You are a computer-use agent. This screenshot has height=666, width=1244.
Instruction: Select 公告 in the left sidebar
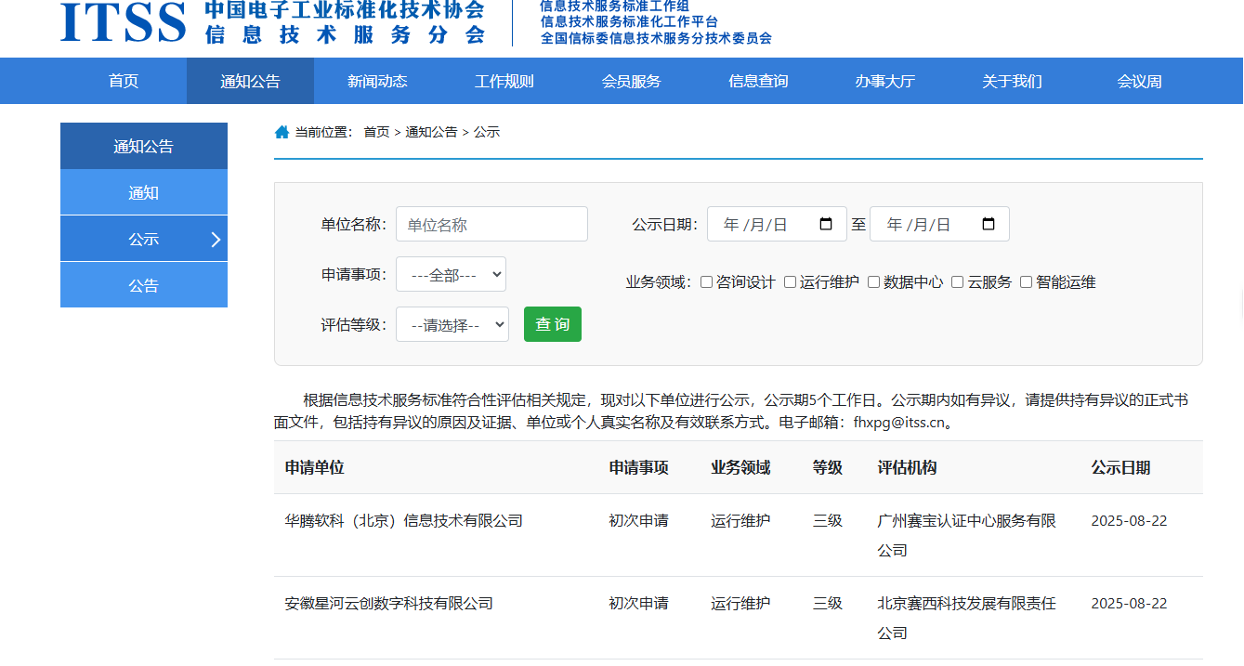point(144,285)
